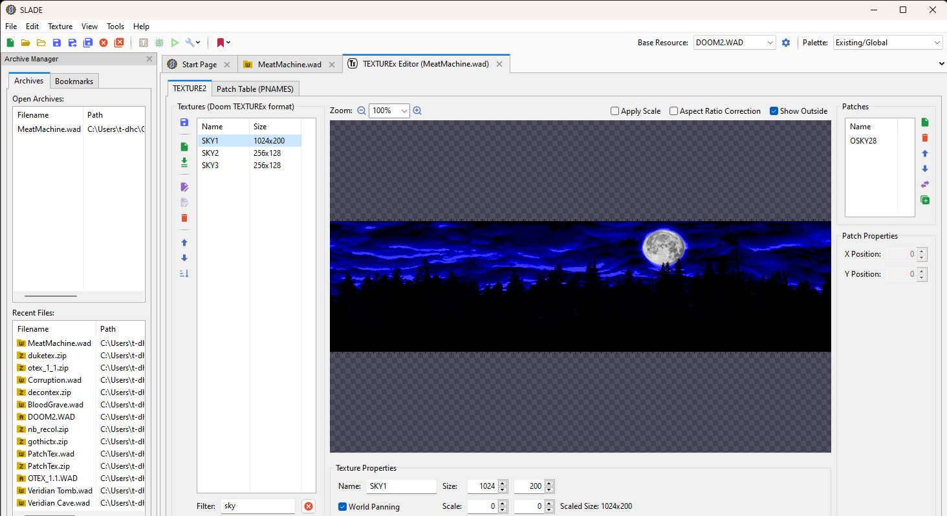Image resolution: width=947 pixels, height=516 pixels.
Task: Clear the filter with the red X button
Action: [309, 506]
